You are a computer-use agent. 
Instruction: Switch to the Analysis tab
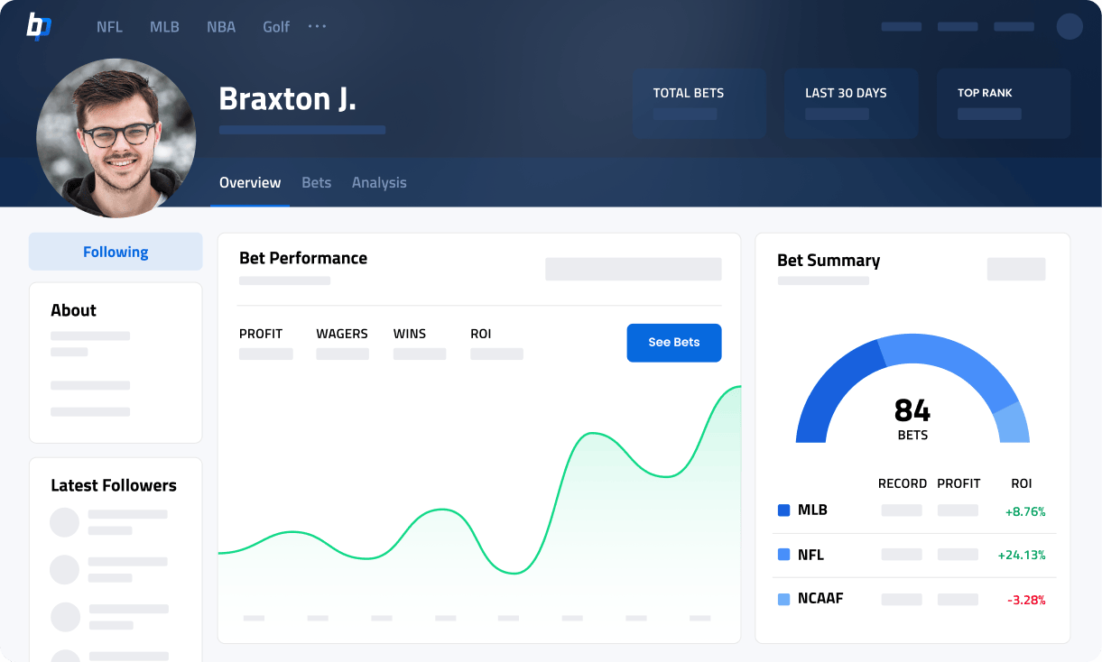(x=379, y=182)
